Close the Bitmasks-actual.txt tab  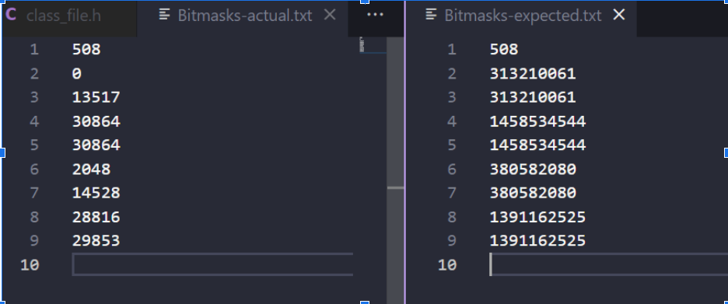(330, 15)
